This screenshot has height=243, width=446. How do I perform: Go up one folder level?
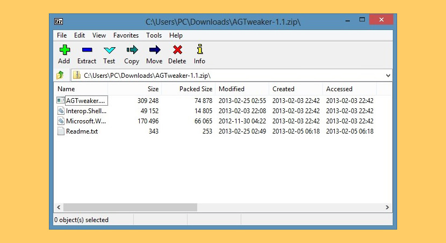click(60, 75)
